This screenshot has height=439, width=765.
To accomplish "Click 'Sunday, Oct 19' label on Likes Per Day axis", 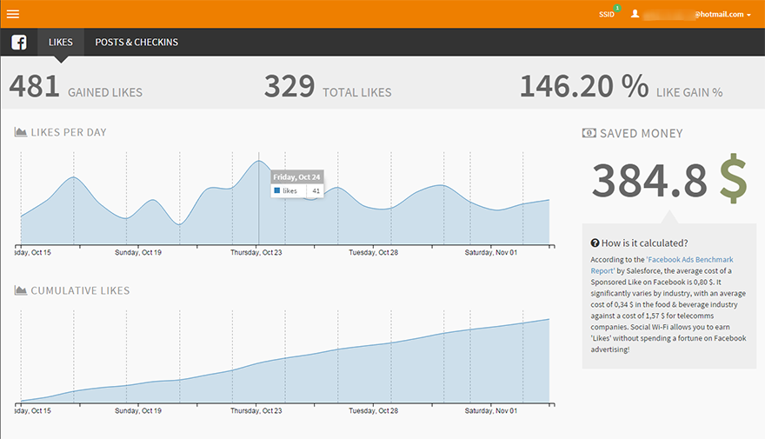I will (138, 253).
